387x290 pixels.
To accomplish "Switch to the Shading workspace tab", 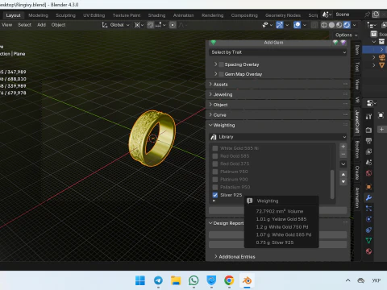I will pyautogui.click(x=156, y=15).
